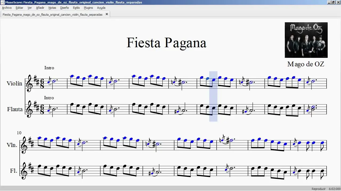Close the Fiesta_Pagana score tab
The width and height of the screenshot is (341, 191).
(107, 14)
